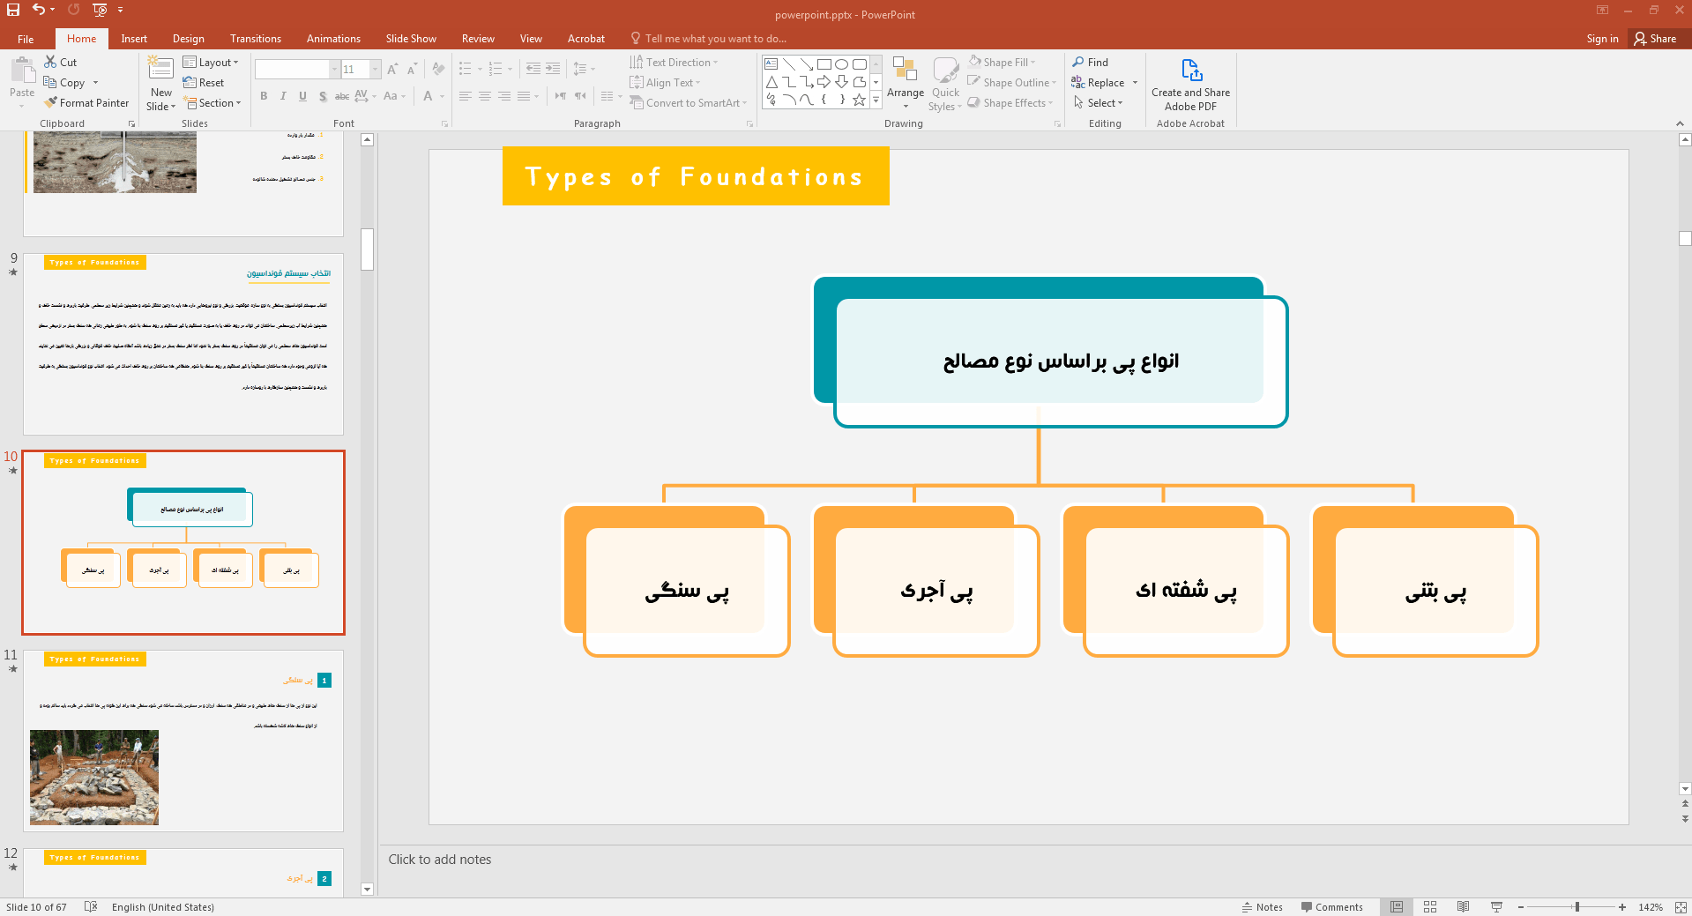The height and width of the screenshot is (916, 1692).
Task: Click Decrease Font Size icon
Action: [412, 69]
